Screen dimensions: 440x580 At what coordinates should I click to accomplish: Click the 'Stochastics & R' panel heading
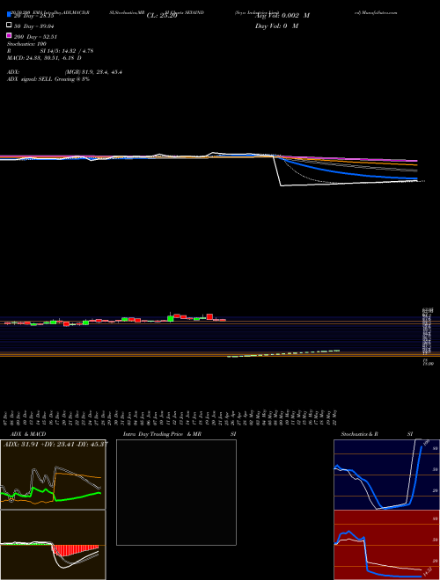360,434
